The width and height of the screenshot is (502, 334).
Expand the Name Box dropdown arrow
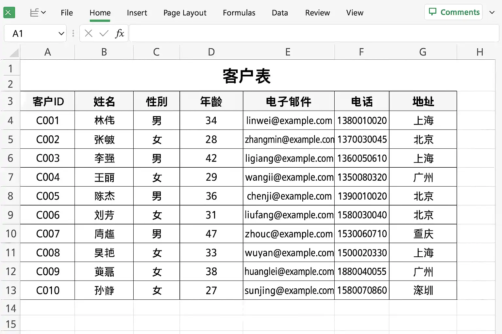point(61,34)
